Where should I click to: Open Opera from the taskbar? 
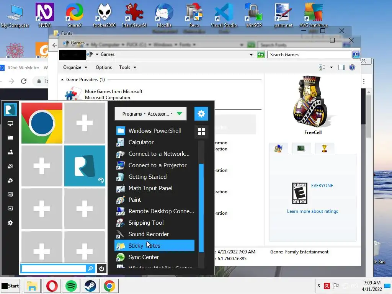[52, 286]
